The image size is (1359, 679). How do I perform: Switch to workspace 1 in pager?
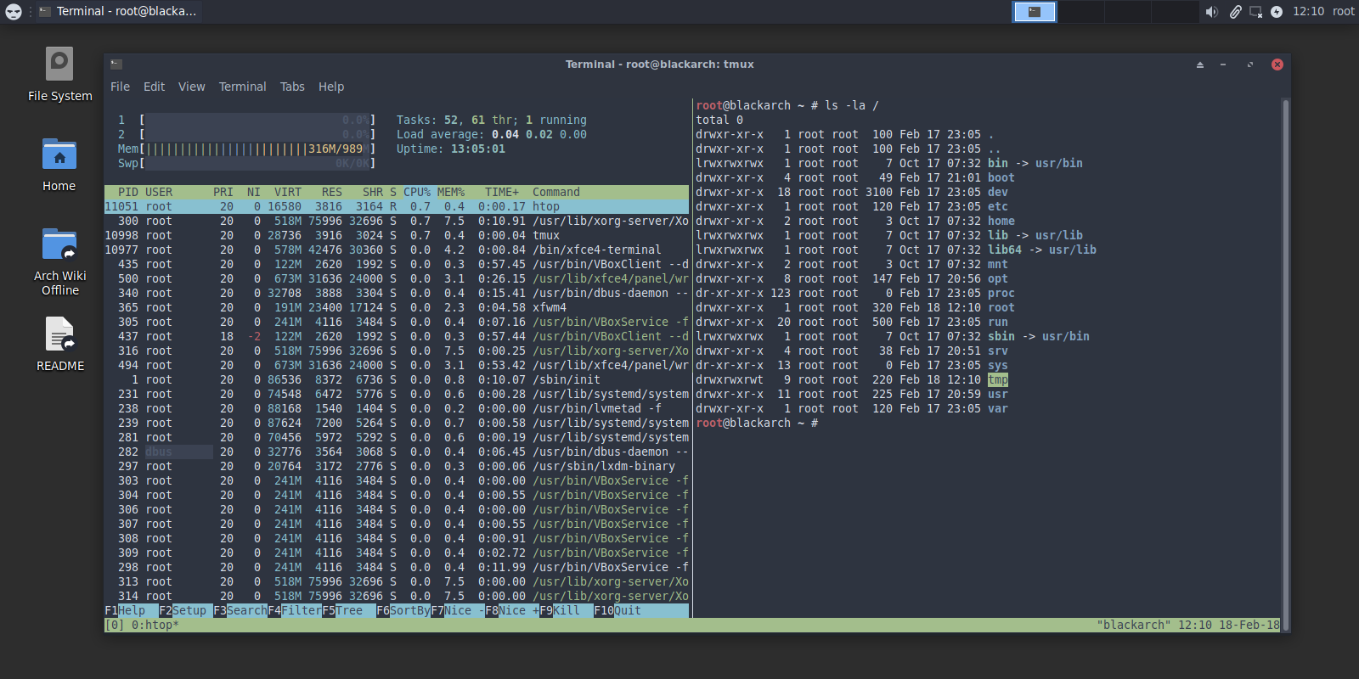(1035, 12)
